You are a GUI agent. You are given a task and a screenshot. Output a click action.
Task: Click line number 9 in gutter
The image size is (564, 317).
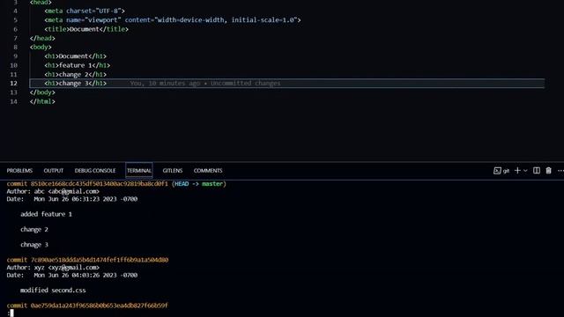pyautogui.click(x=15, y=56)
